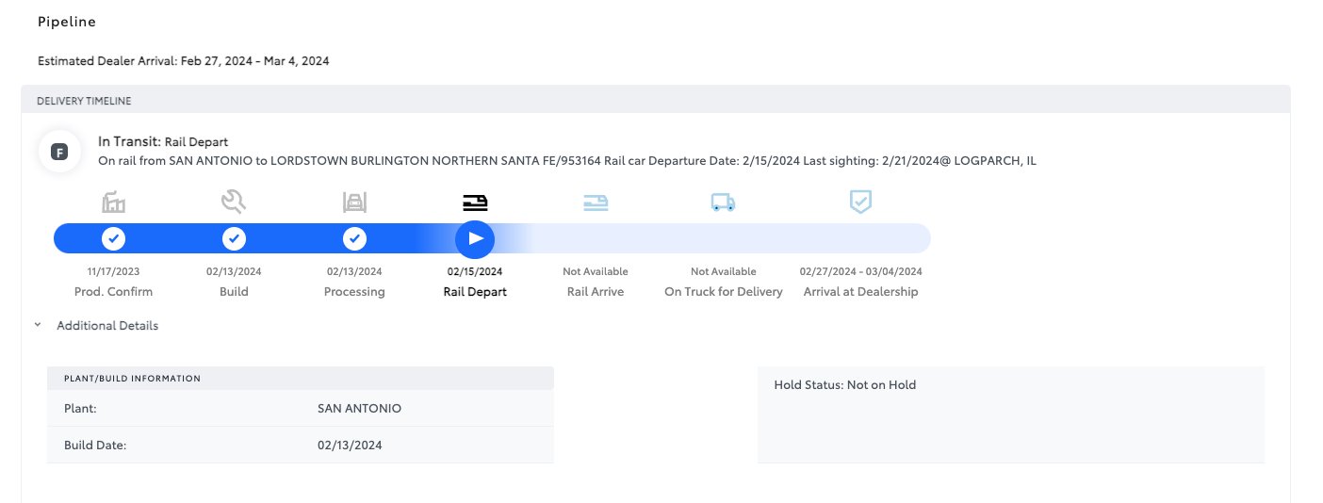1323x503 pixels.
Task: Click the play marker at Rail Depart
Action: pos(475,239)
